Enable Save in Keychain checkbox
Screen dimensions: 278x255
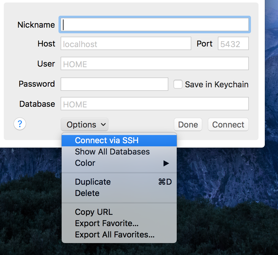pos(178,84)
